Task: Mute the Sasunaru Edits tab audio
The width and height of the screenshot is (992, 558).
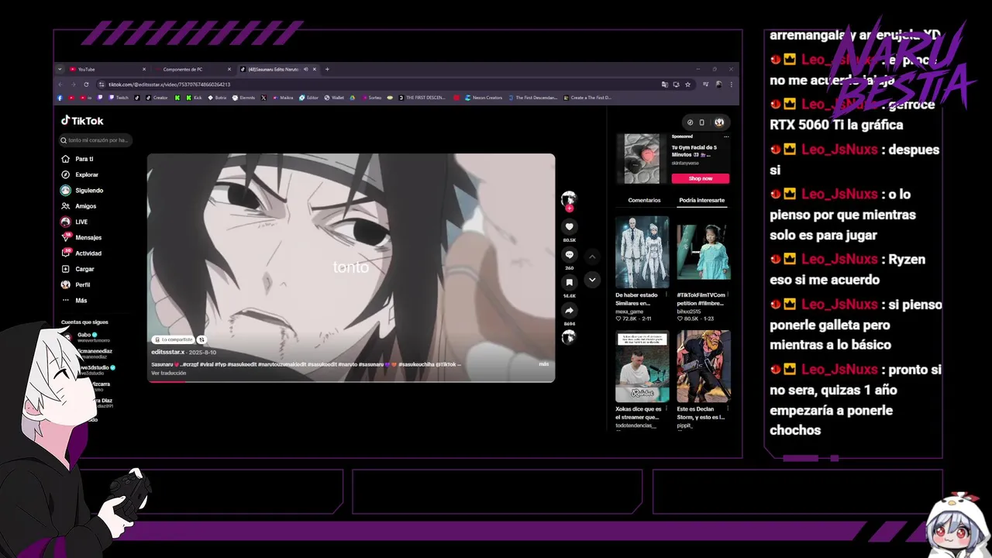Action: 305,69
